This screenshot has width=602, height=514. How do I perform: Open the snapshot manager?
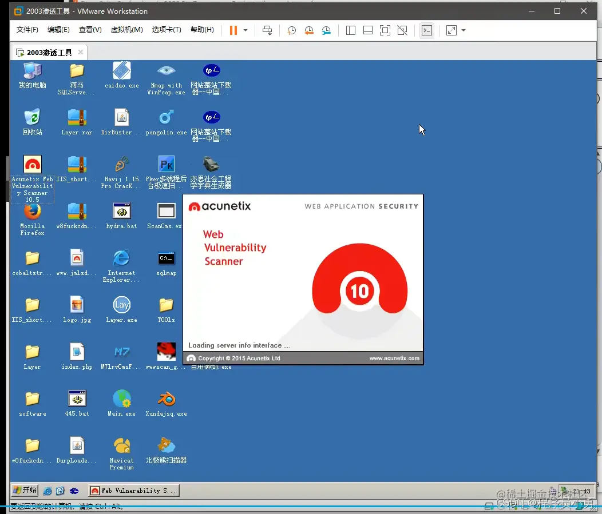[x=326, y=30]
